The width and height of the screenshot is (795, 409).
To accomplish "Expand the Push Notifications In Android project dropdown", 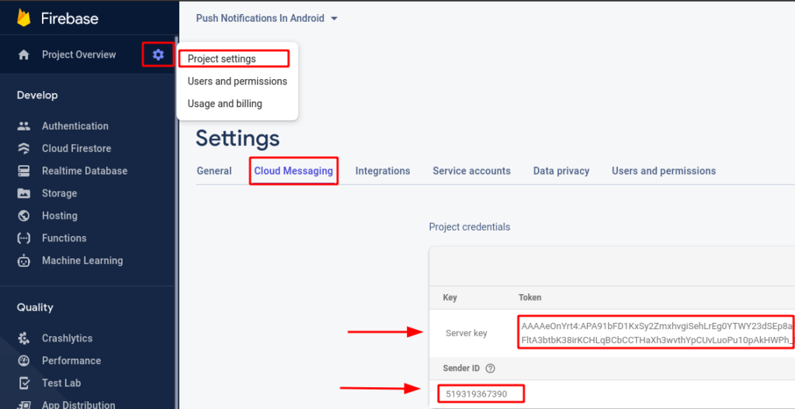I will click(267, 19).
